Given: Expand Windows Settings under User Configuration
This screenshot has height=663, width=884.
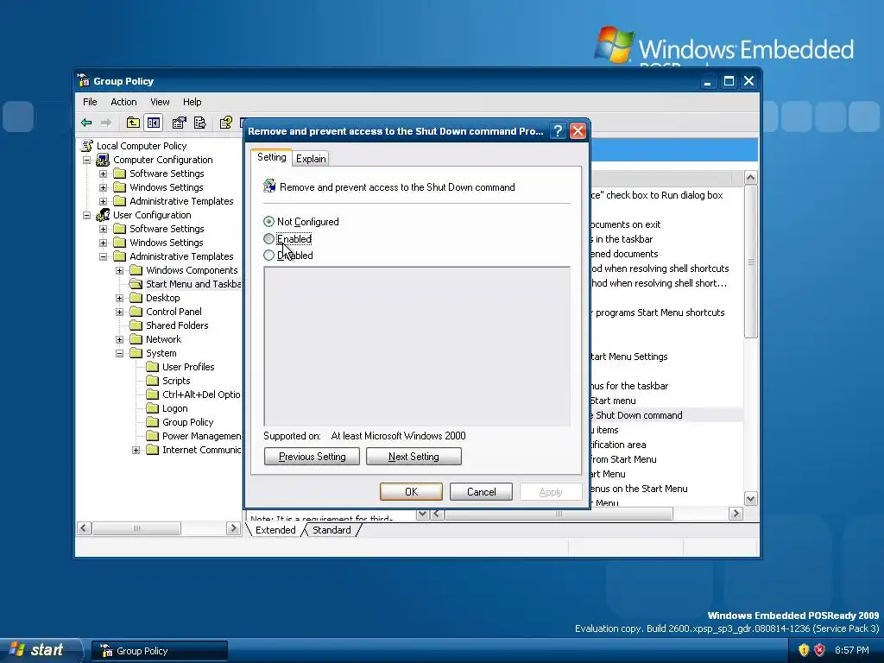Looking at the screenshot, I should click(x=104, y=243).
